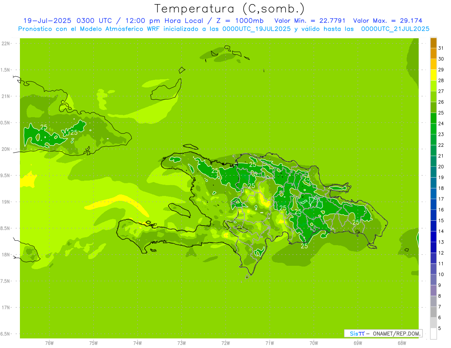451x348 pixels.
Task: Click the legend value 12
Action: tap(441, 253)
